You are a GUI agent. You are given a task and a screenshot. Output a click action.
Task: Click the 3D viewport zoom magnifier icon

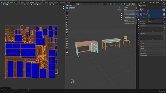click(x=121, y=13)
